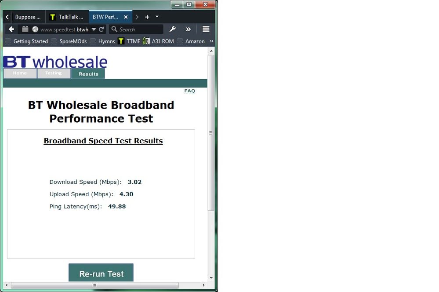The image size is (439, 292).
Task: Click the ping latency value 49.88
Action: [x=117, y=207]
